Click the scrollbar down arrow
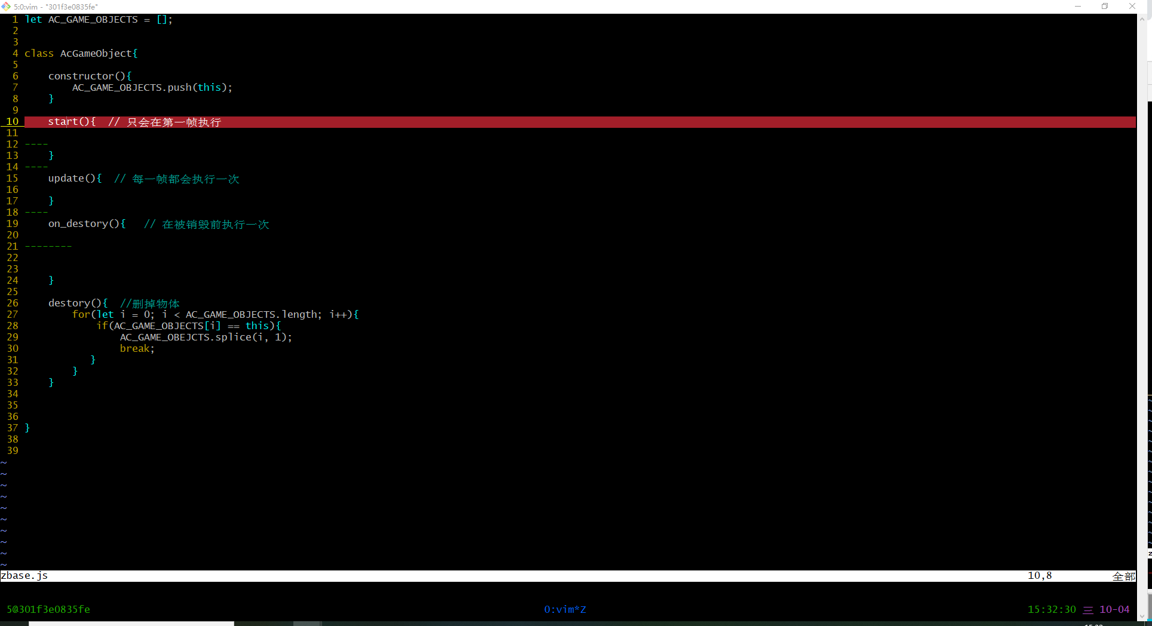Image resolution: width=1152 pixels, height=626 pixels. (x=1142, y=616)
